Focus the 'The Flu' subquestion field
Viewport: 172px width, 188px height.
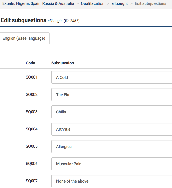[112, 95]
